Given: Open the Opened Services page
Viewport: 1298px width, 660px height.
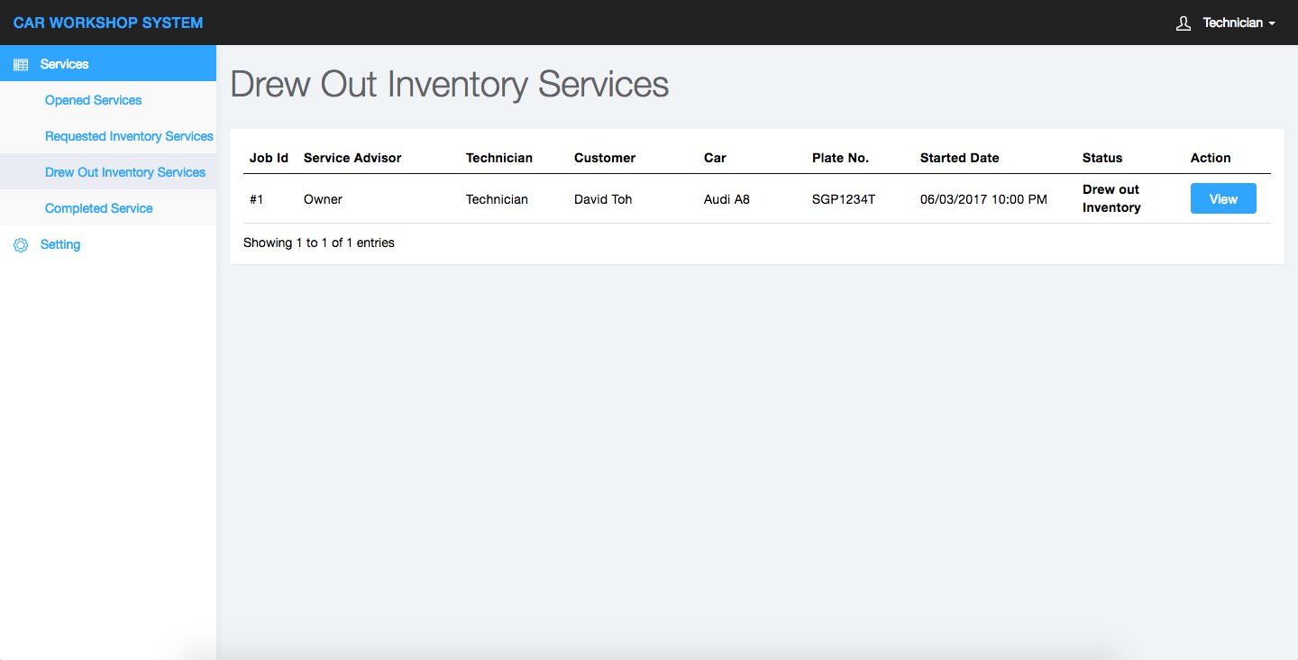Looking at the screenshot, I should pos(94,100).
